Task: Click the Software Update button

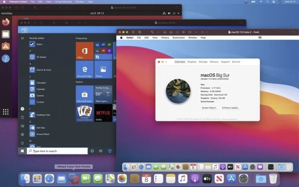Action: (231, 108)
